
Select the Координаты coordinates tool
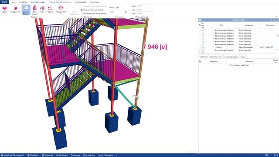tap(61, 10)
